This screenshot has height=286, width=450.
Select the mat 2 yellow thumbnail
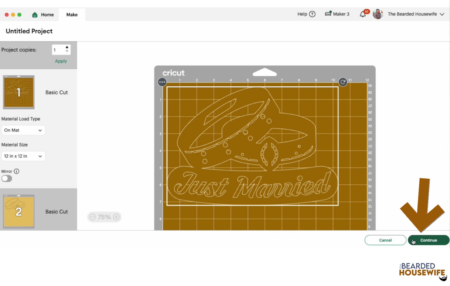coord(19,211)
